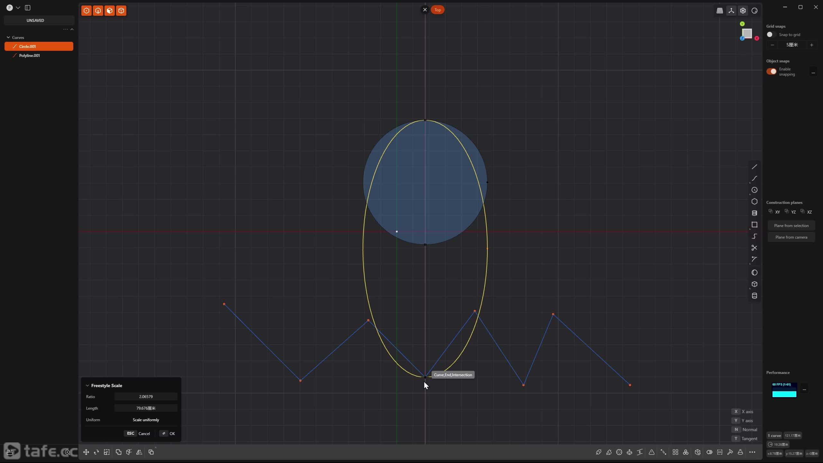Click the Move tool in the bottom bar

coord(86,452)
